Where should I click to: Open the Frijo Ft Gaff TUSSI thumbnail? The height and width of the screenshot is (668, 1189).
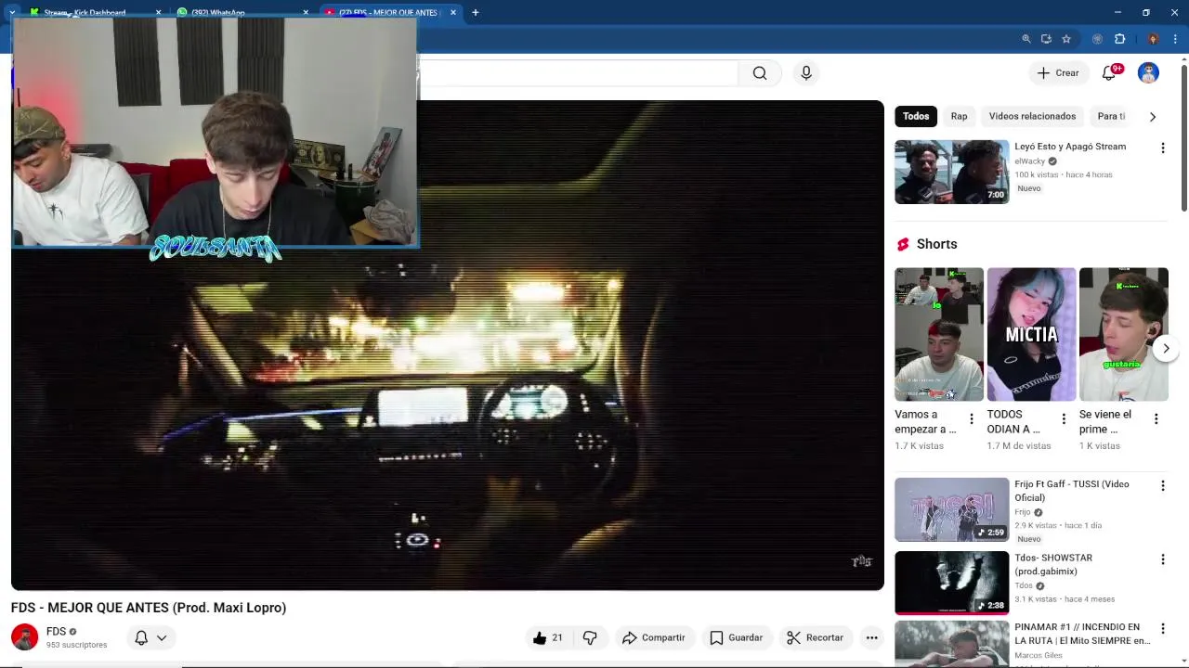[951, 509]
